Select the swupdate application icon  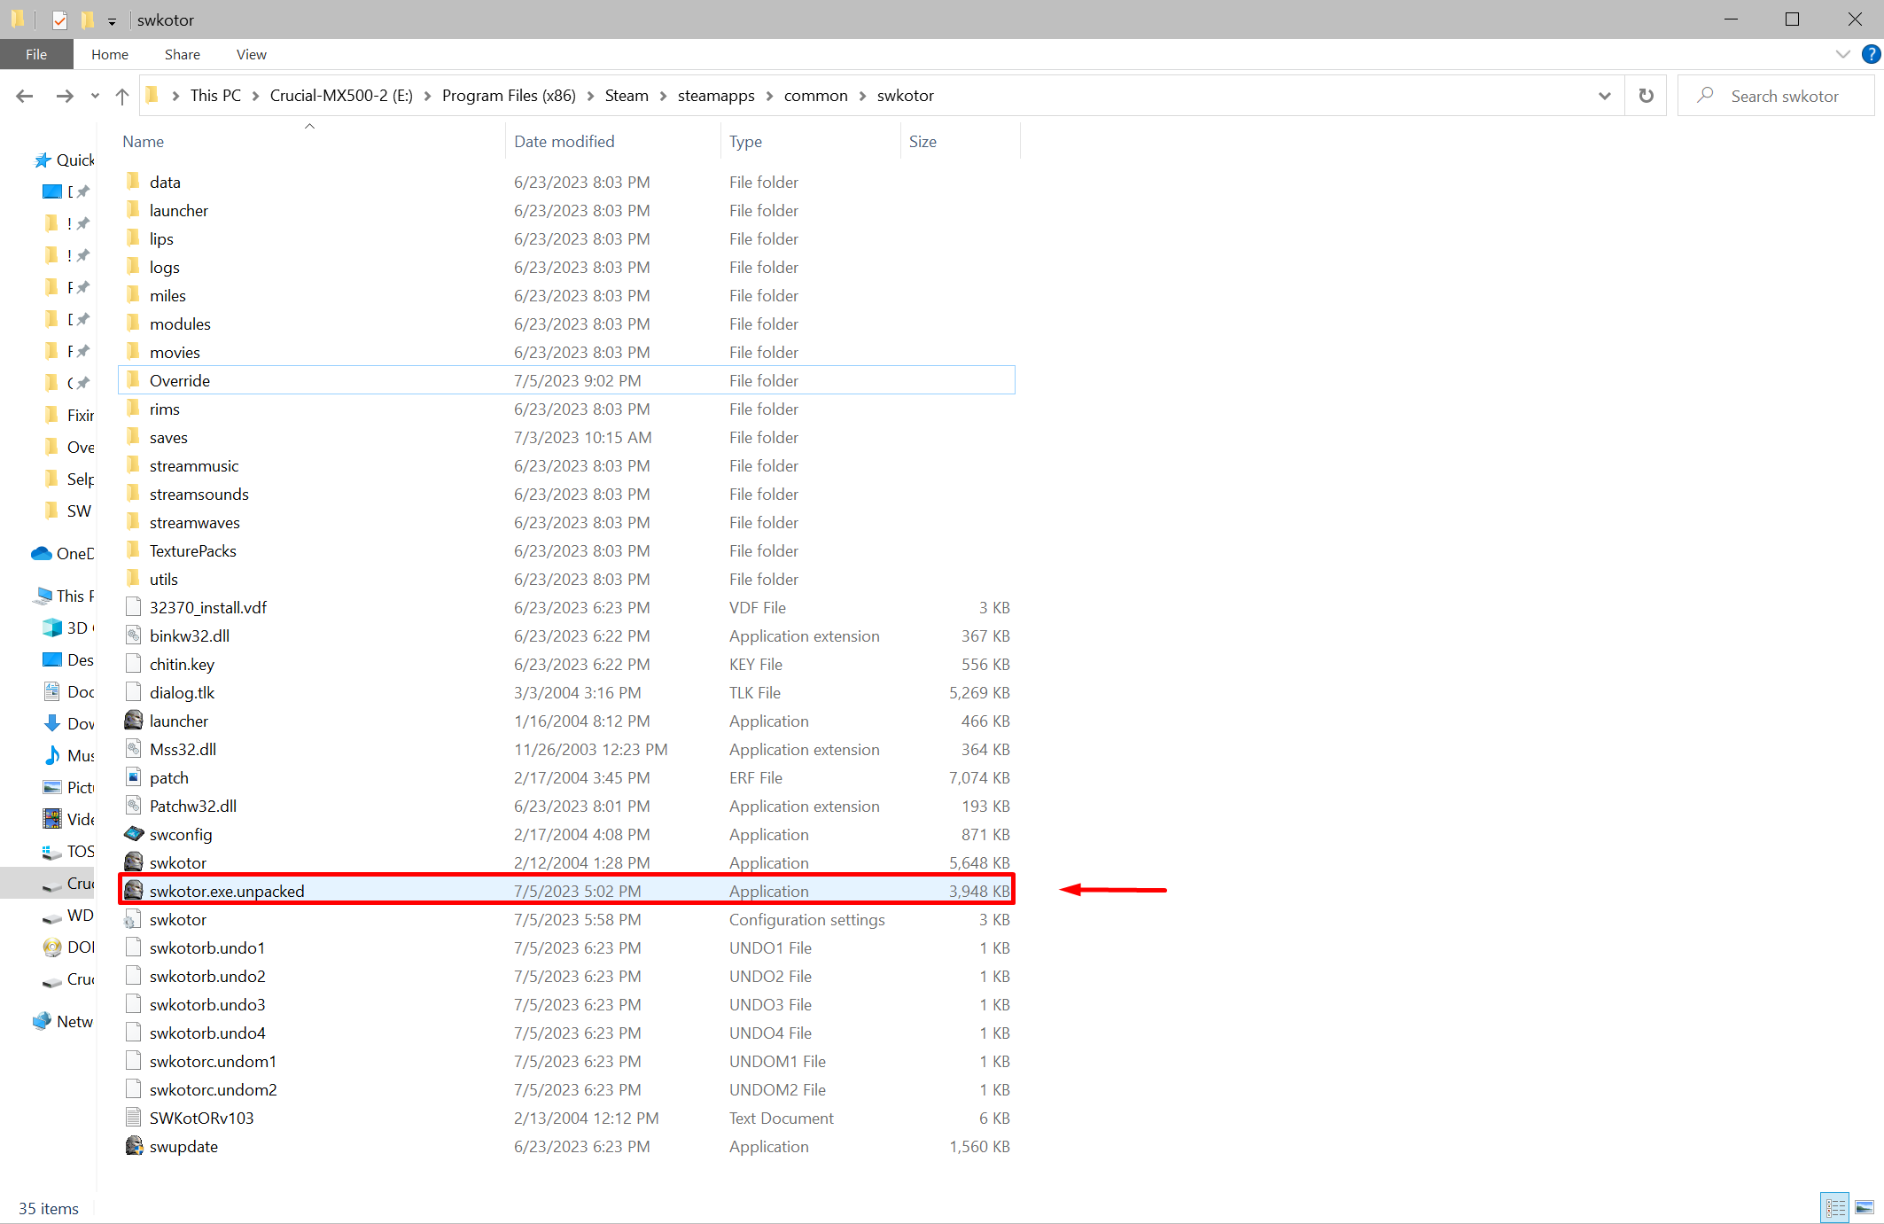point(134,1146)
